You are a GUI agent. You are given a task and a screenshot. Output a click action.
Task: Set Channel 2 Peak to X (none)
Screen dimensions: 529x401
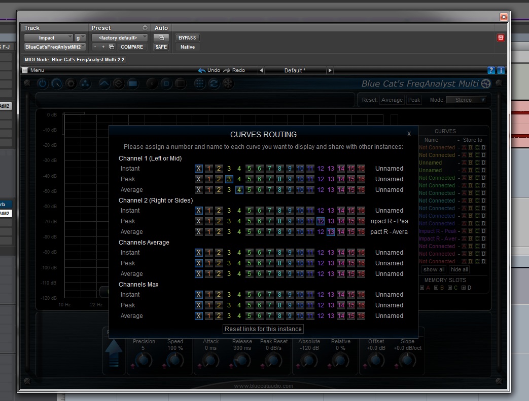click(x=198, y=221)
